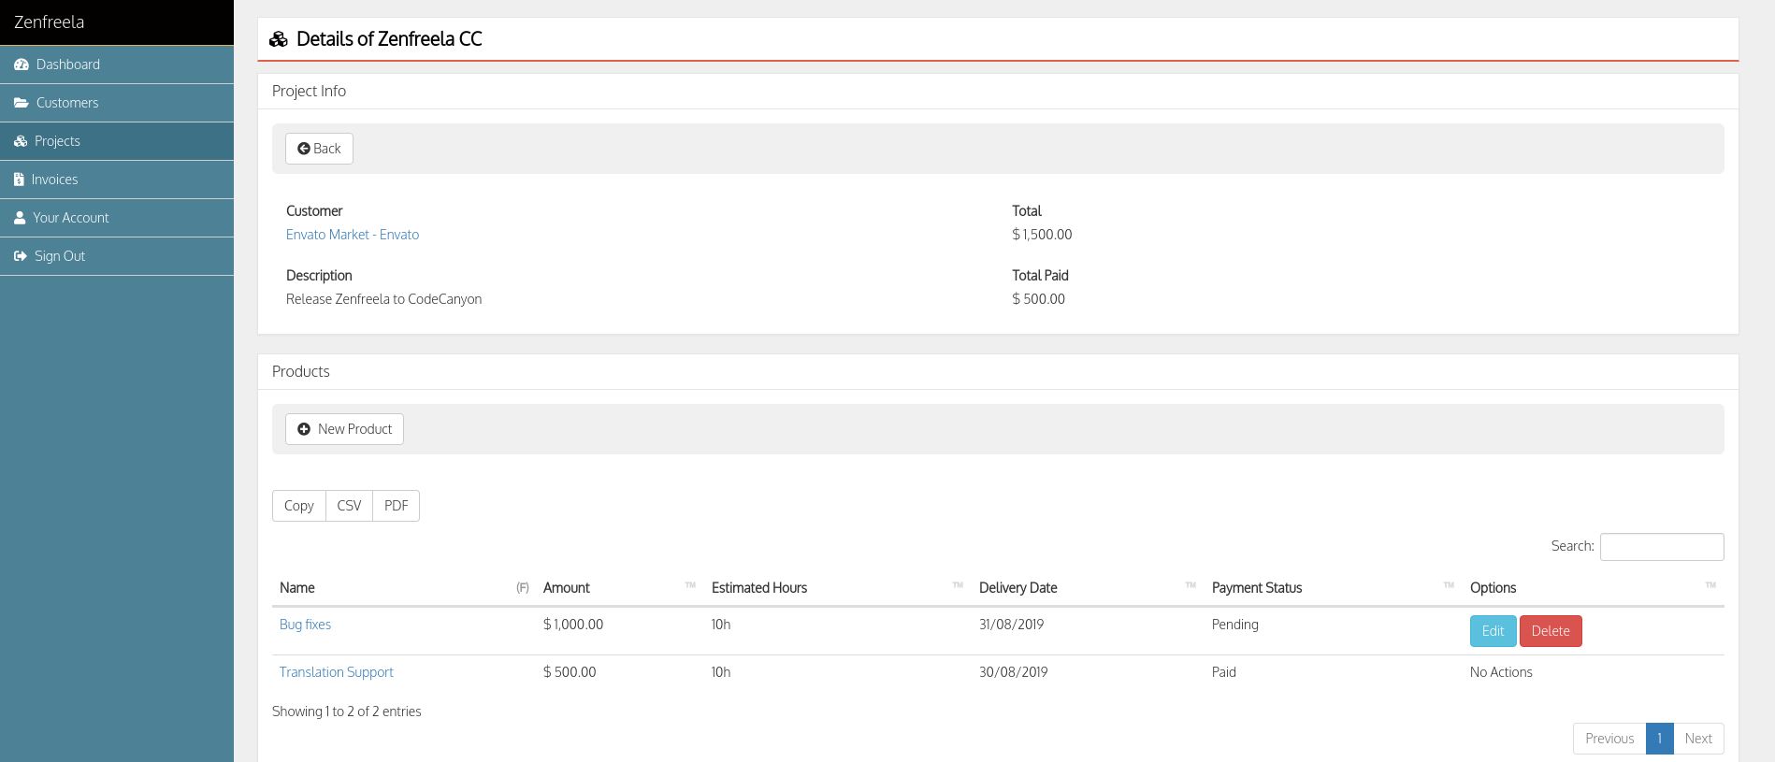The width and height of the screenshot is (1775, 762).
Task: Click the Customers folder icon
Action: coord(22,103)
